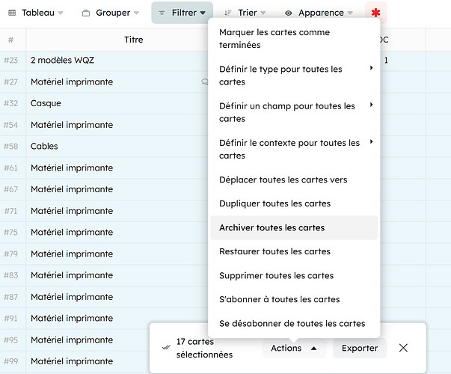This screenshot has height=374, width=451.
Task: Expand 'Définir un champ pour toutes les cartes' submenu
Action: [295, 112]
